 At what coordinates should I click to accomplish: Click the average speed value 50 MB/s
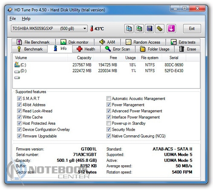pos(184,166)
